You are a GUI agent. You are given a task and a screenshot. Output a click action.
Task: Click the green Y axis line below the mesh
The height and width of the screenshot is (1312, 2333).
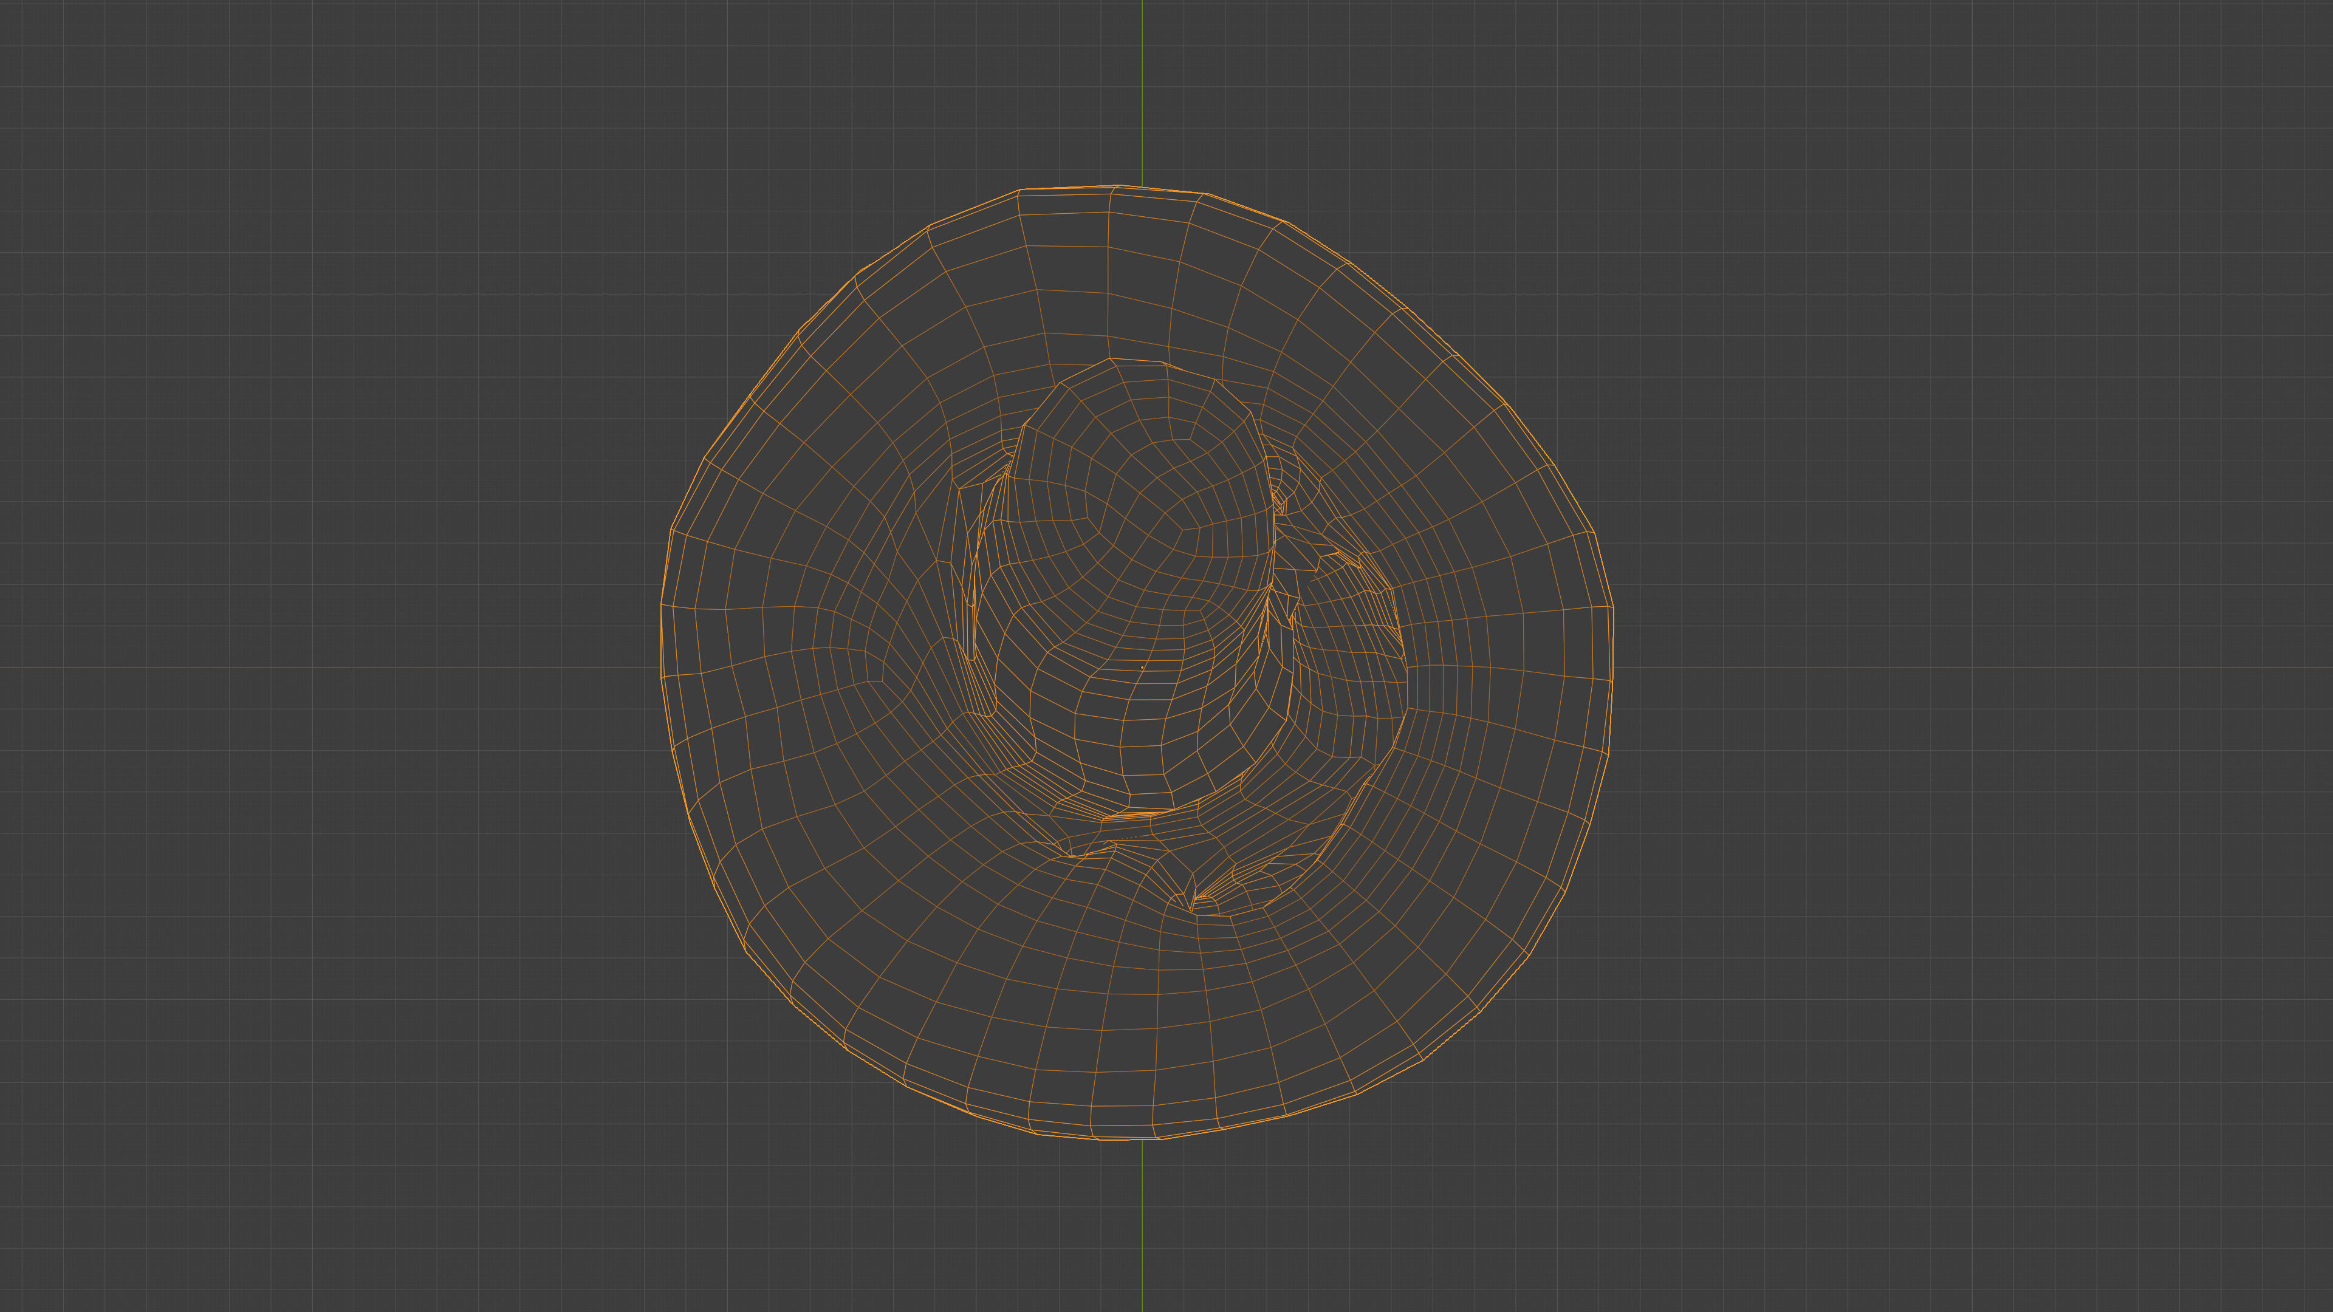[1142, 1222]
